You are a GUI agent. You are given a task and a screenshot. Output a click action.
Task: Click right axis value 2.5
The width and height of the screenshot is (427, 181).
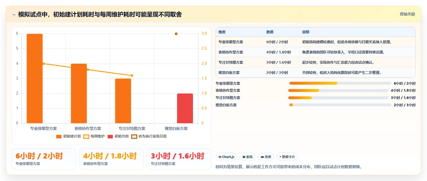[x=204, y=48]
